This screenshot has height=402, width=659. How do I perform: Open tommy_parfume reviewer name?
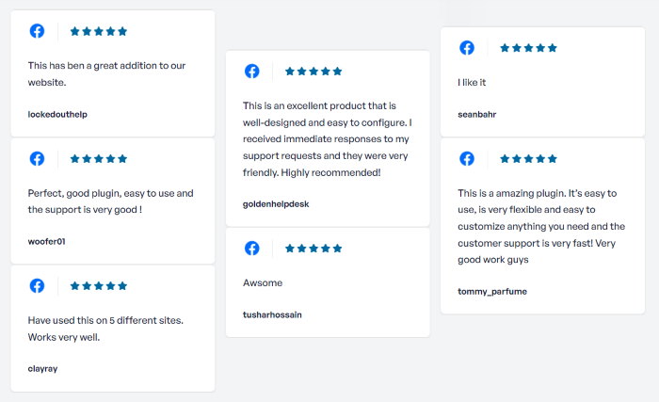(492, 291)
